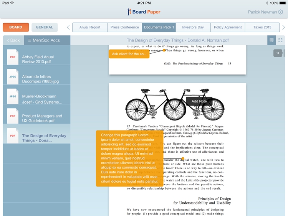Open Abbey Field Anual Review 2013.pdf
This screenshot has height=216, width=288.
37,57
